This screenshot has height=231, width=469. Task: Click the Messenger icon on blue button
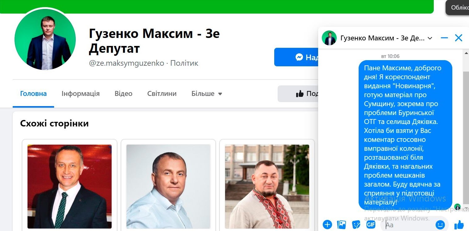point(299,57)
